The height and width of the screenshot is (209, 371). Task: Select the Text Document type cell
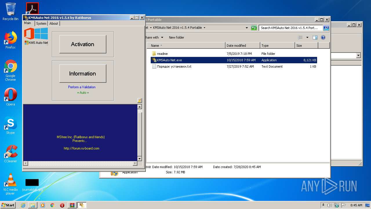click(272, 66)
